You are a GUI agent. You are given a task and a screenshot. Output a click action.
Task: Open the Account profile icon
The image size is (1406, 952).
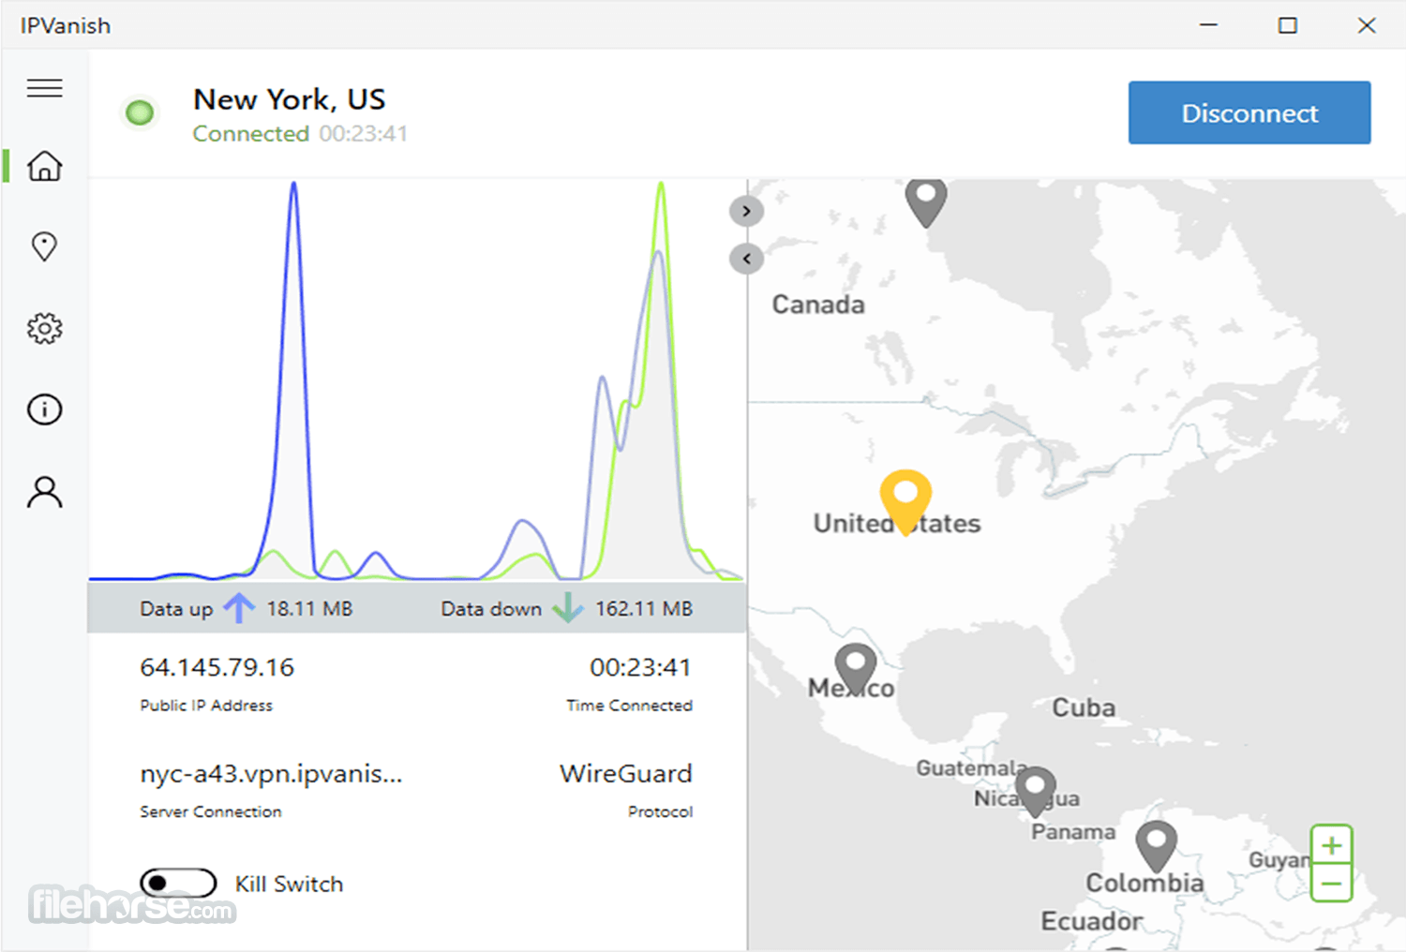point(45,491)
